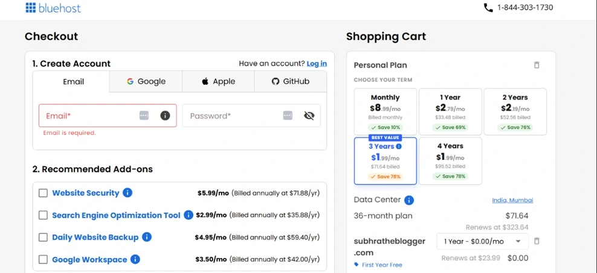This screenshot has height=273, width=597.
Task: Click the Log in link
Action: pos(317,63)
